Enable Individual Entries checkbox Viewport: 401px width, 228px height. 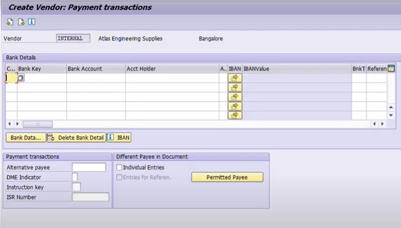point(119,168)
